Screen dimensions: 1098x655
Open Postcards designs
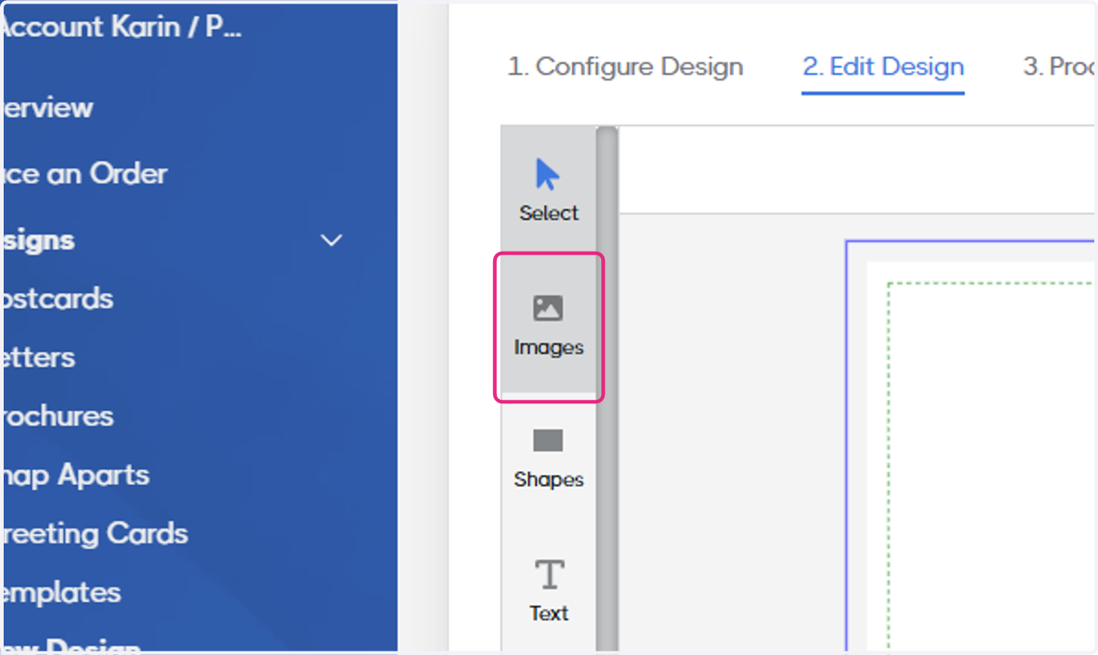click(x=59, y=299)
